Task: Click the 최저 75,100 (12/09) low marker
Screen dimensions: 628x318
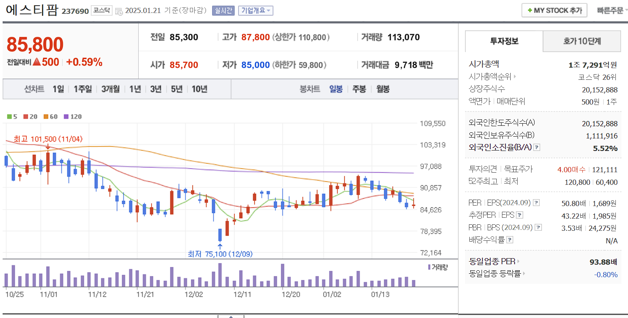Action: pos(220,254)
